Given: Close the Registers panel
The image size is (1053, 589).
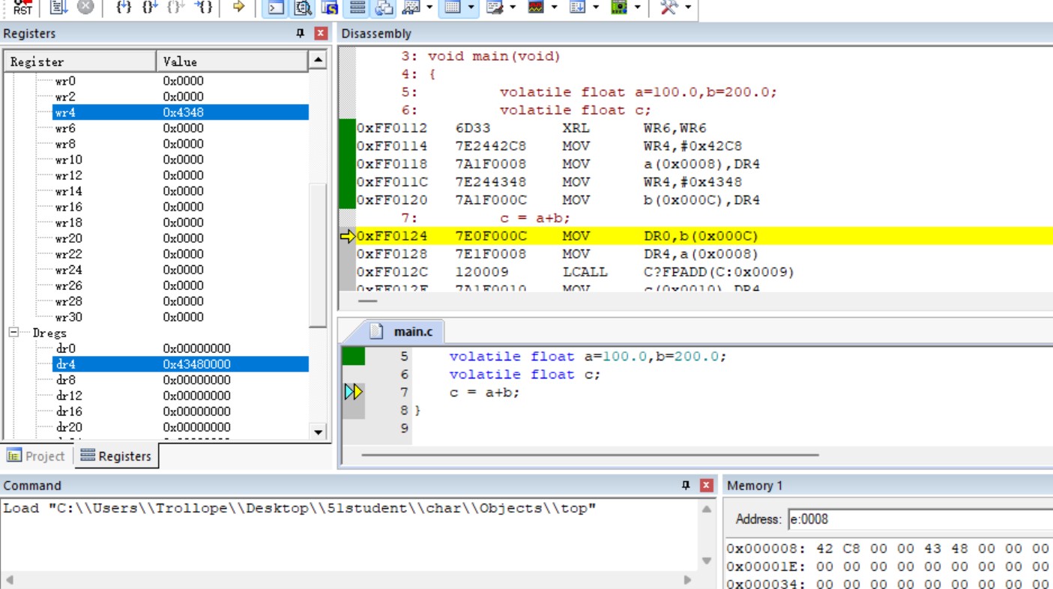Looking at the screenshot, I should point(321,34).
